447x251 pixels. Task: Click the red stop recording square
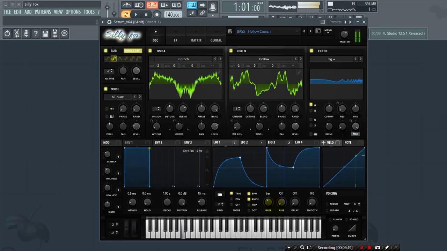369,248
